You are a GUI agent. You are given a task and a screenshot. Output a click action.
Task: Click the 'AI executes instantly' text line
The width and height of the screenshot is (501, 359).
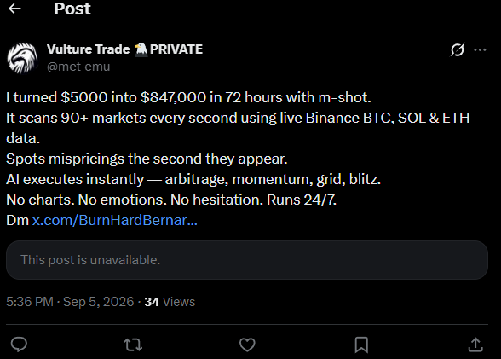(x=193, y=179)
